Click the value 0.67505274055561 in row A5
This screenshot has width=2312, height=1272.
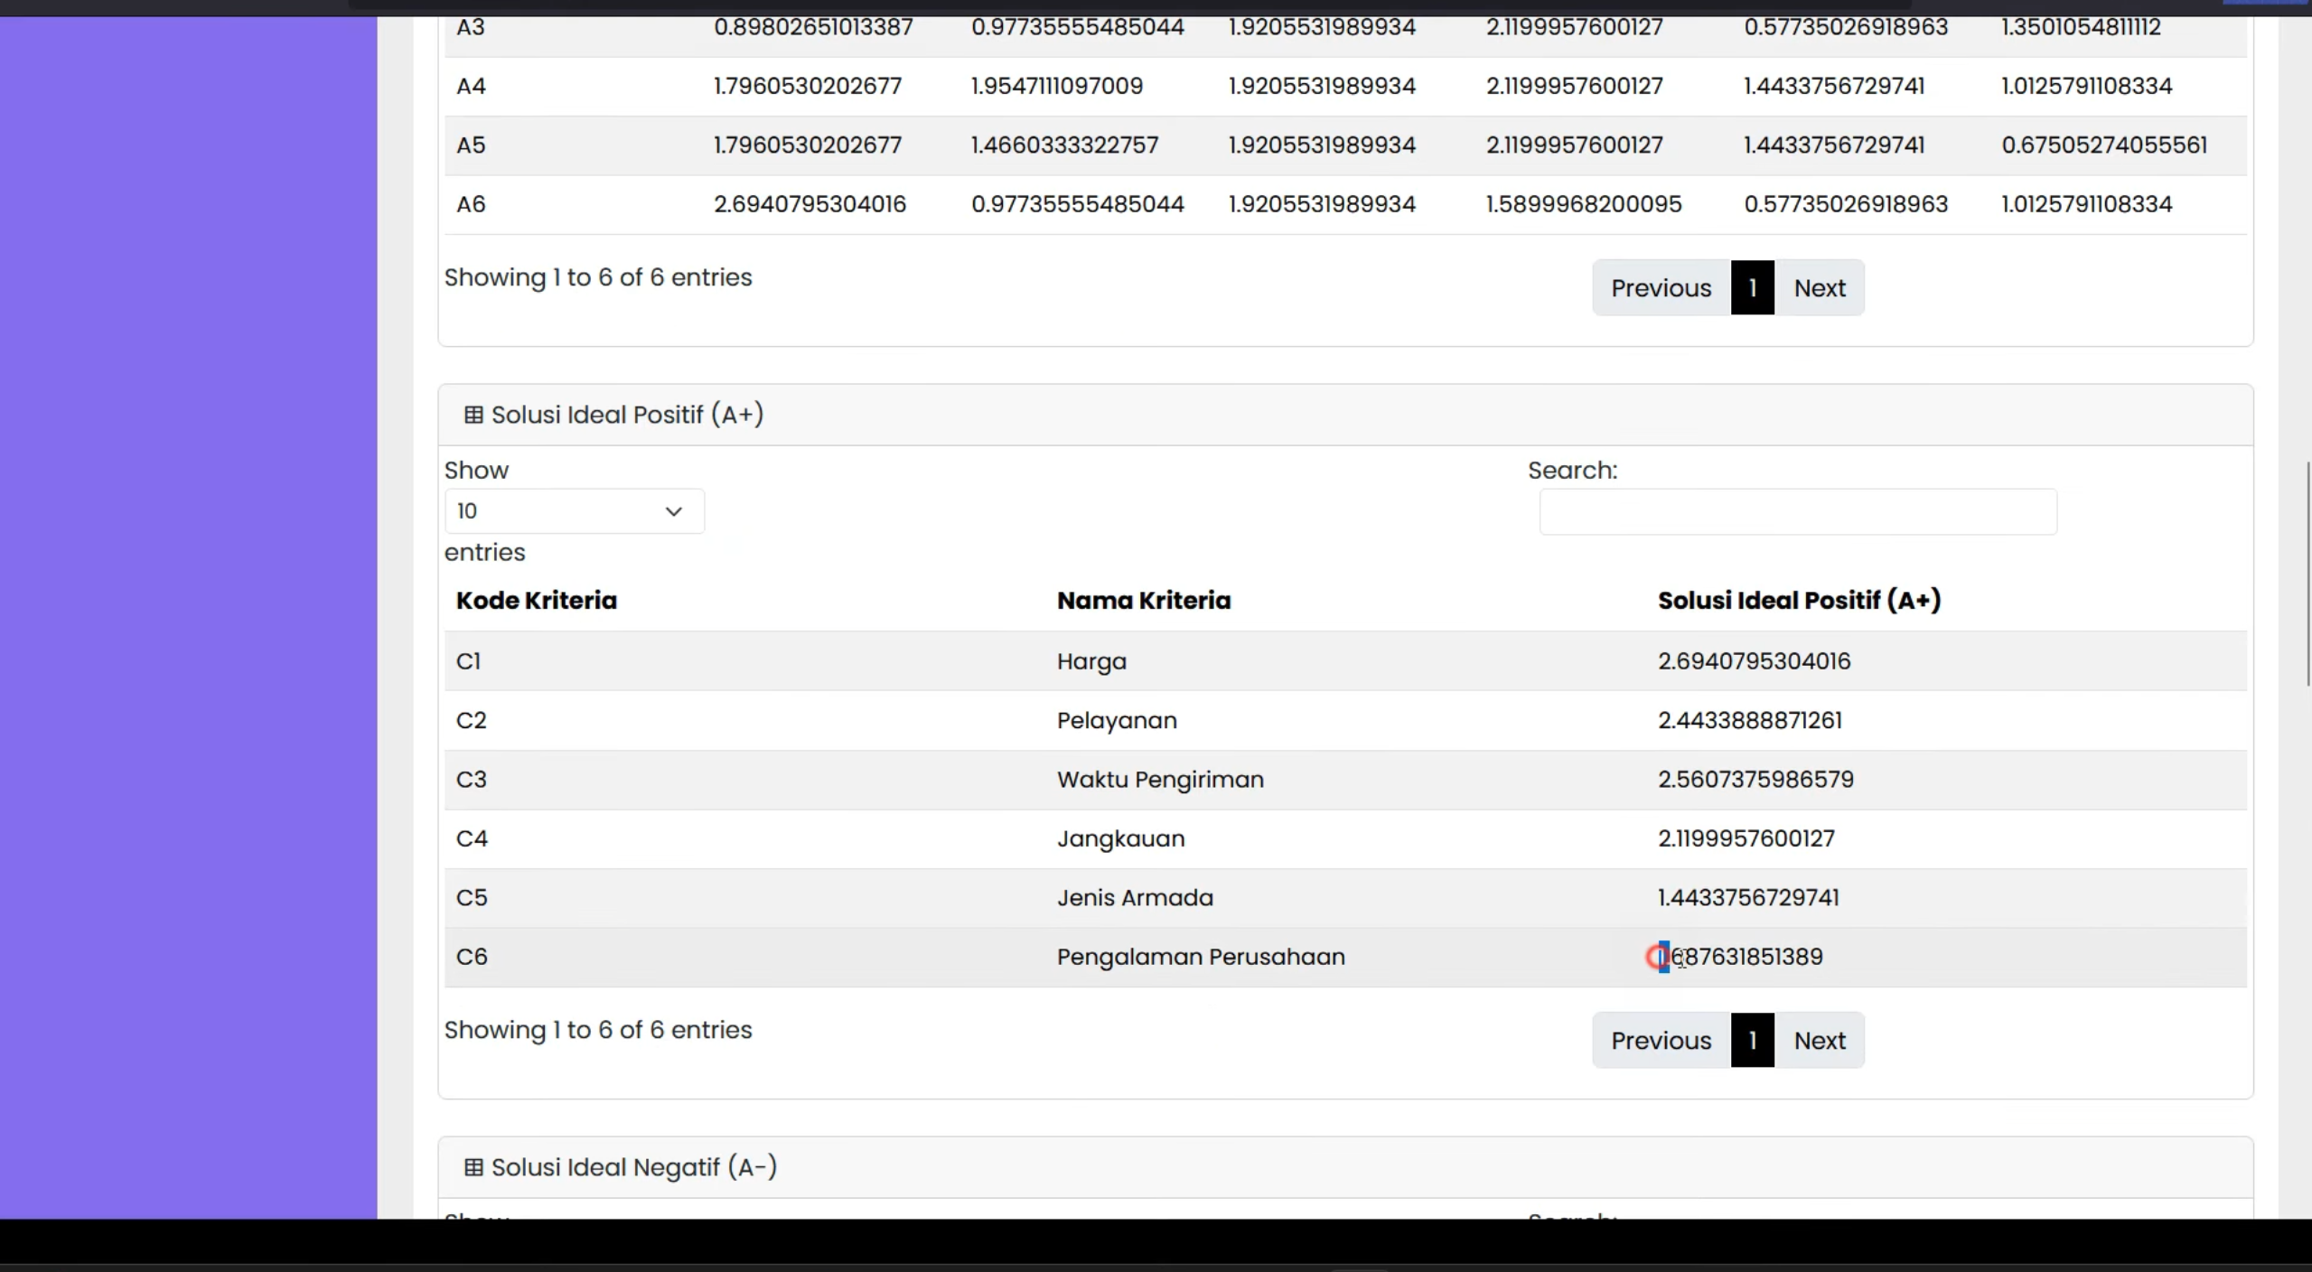[x=2104, y=145]
